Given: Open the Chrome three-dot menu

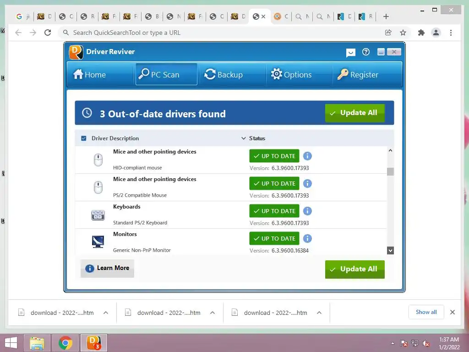Looking at the screenshot, I should click(x=451, y=33).
